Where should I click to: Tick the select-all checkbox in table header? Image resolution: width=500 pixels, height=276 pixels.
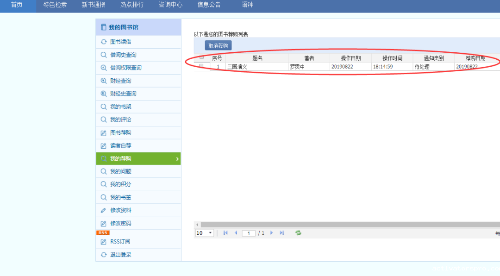(x=201, y=57)
